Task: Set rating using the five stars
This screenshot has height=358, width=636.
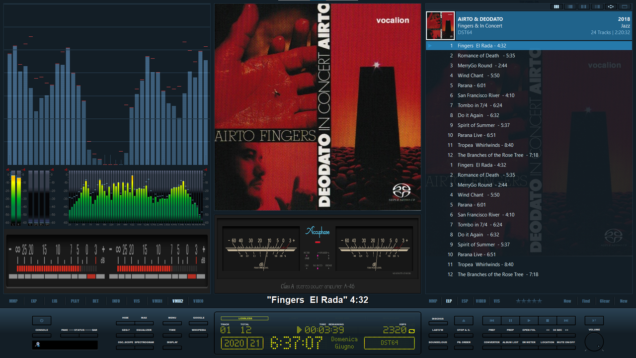Action: (529, 301)
